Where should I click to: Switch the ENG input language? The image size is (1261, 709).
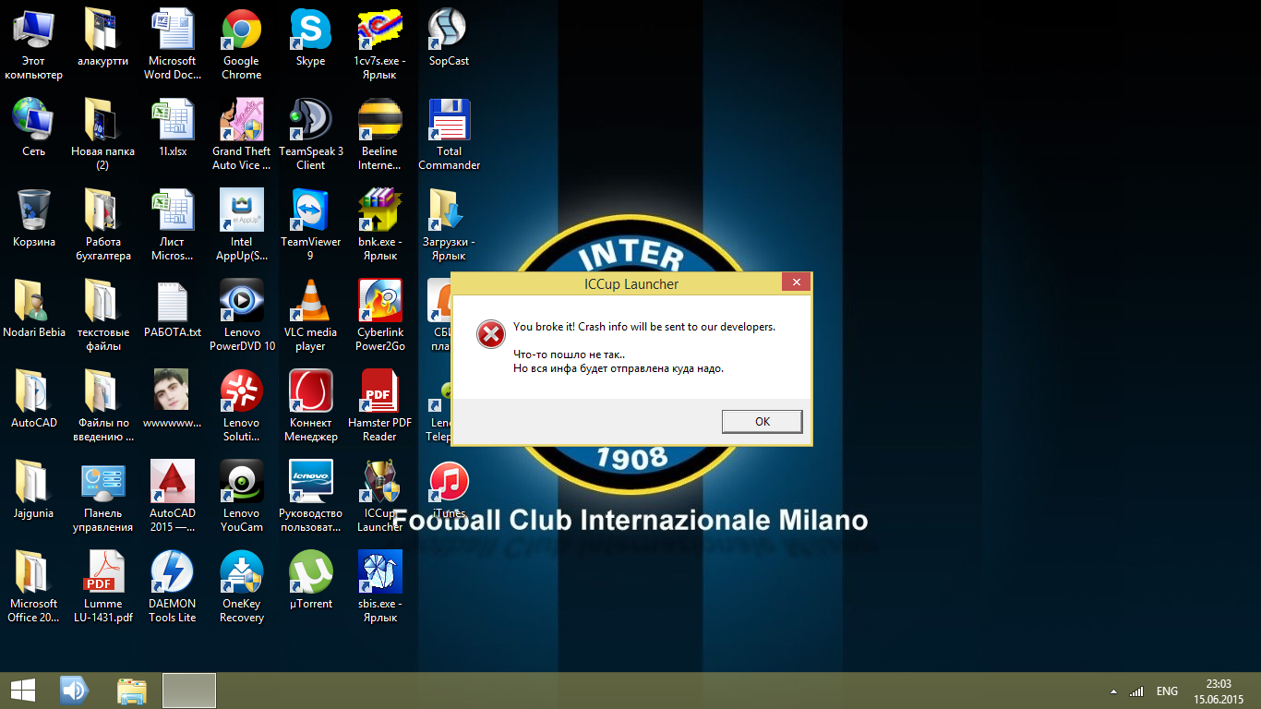(x=1167, y=691)
